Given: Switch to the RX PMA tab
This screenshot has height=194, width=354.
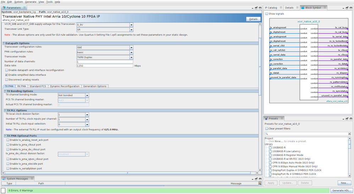Looking at the screenshot, I should pyautogui.click(x=22, y=86).
